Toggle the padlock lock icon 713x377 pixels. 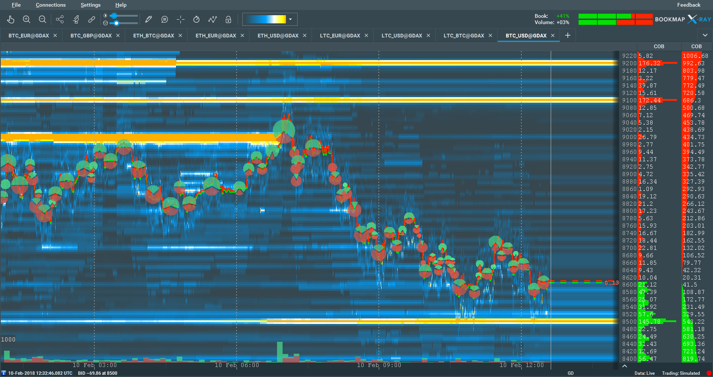coord(228,19)
